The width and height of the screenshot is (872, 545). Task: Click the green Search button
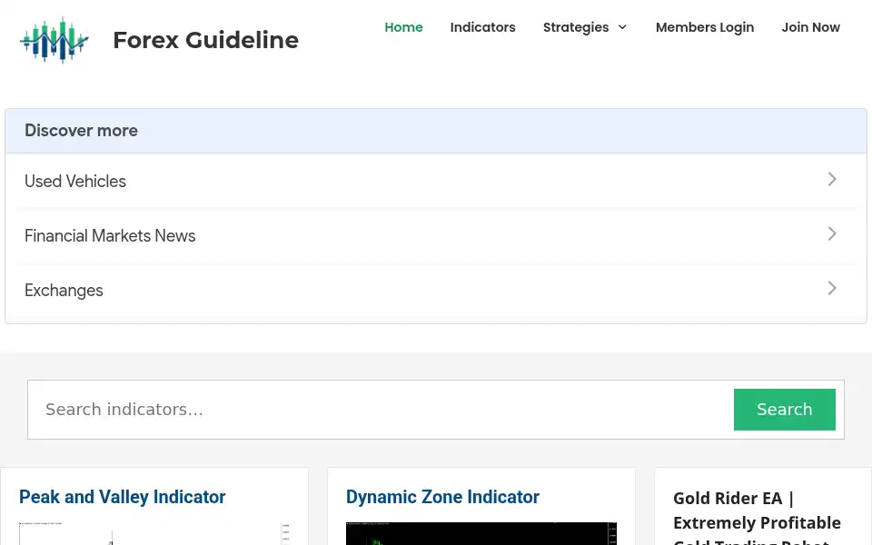click(784, 410)
